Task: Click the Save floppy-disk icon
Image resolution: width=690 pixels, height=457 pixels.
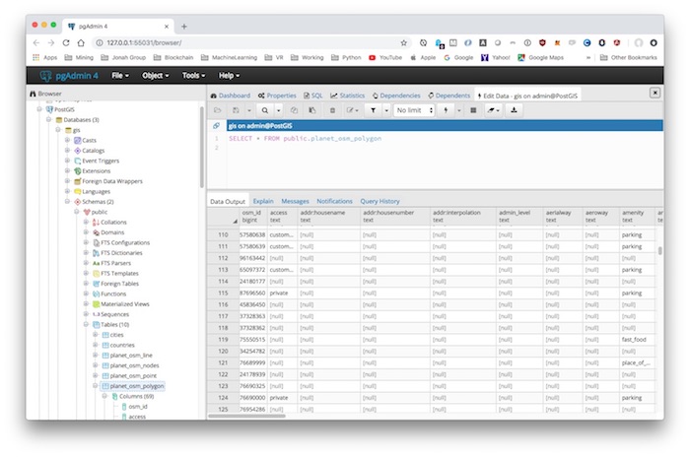Action: tap(237, 110)
